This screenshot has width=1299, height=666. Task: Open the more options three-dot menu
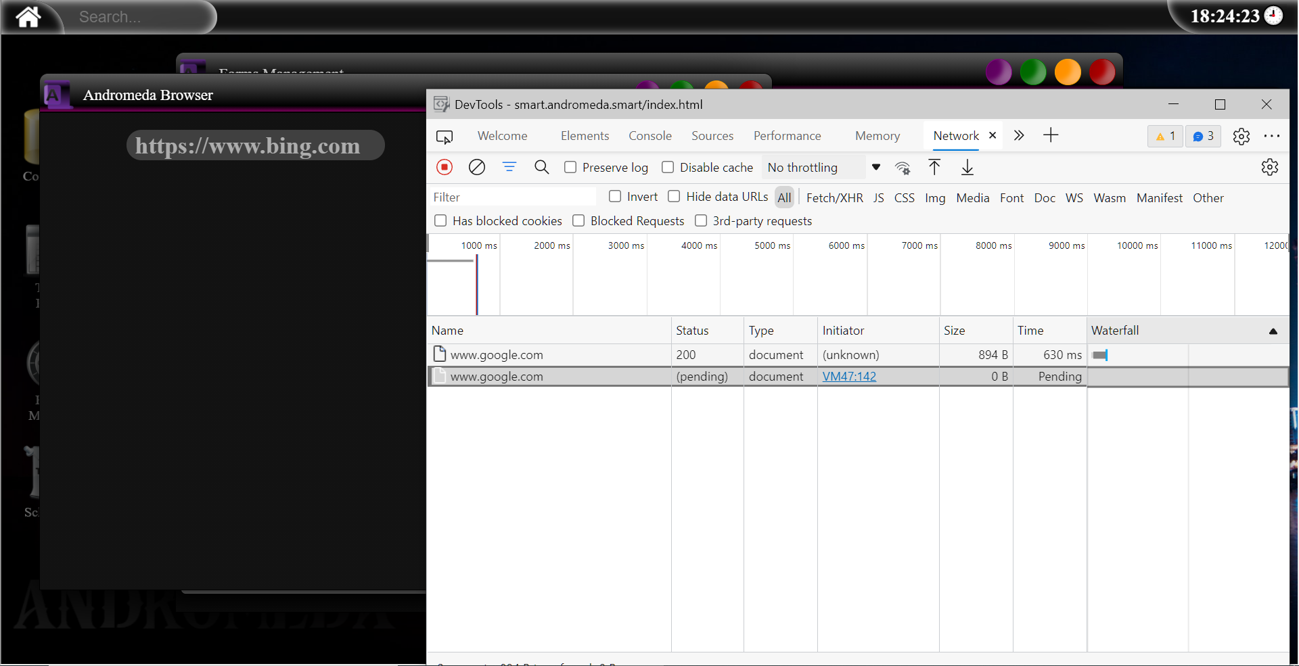(x=1273, y=136)
